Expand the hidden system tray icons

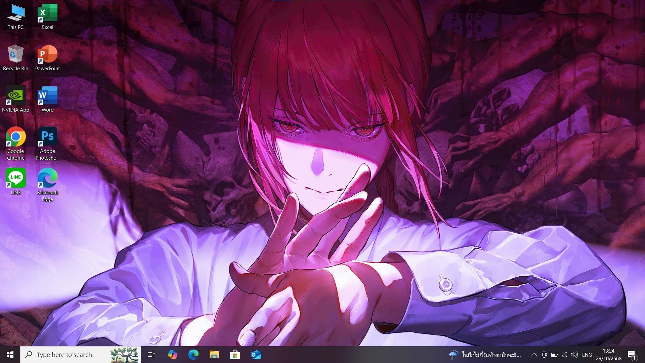(534, 355)
